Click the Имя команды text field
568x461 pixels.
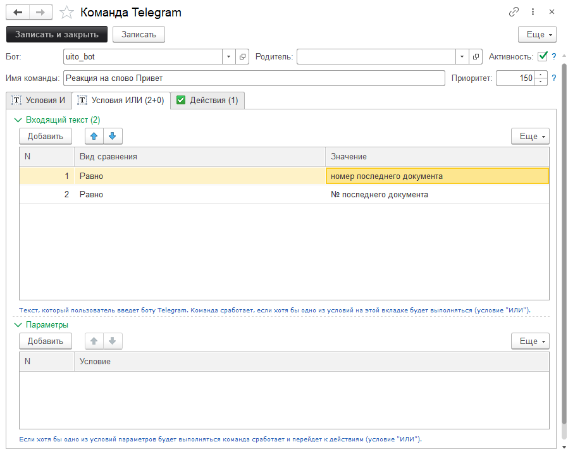pyautogui.click(x=254, y=78)
